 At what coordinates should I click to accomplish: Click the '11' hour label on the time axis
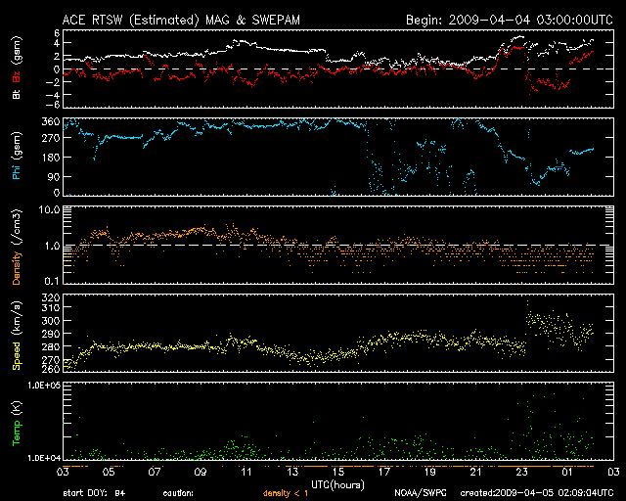click(246, 472)
